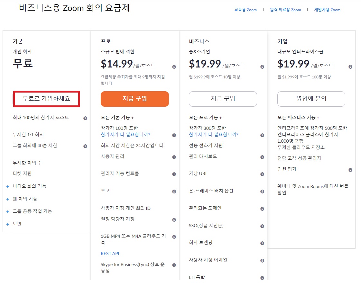Screen dimensions: 361x286
Task: Click 영업에 문의 button
Action: point(311,99)
